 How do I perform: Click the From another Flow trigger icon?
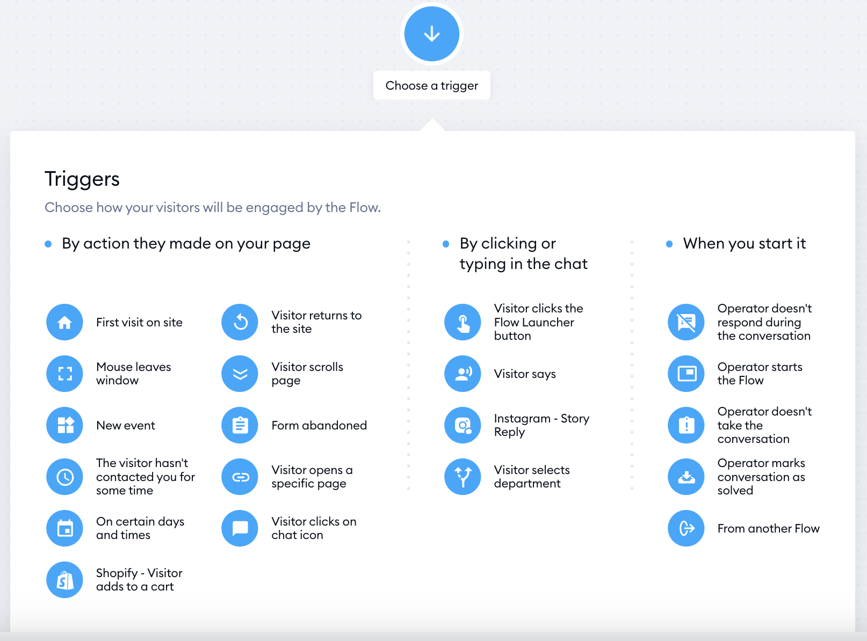click(x=686, y=528)
